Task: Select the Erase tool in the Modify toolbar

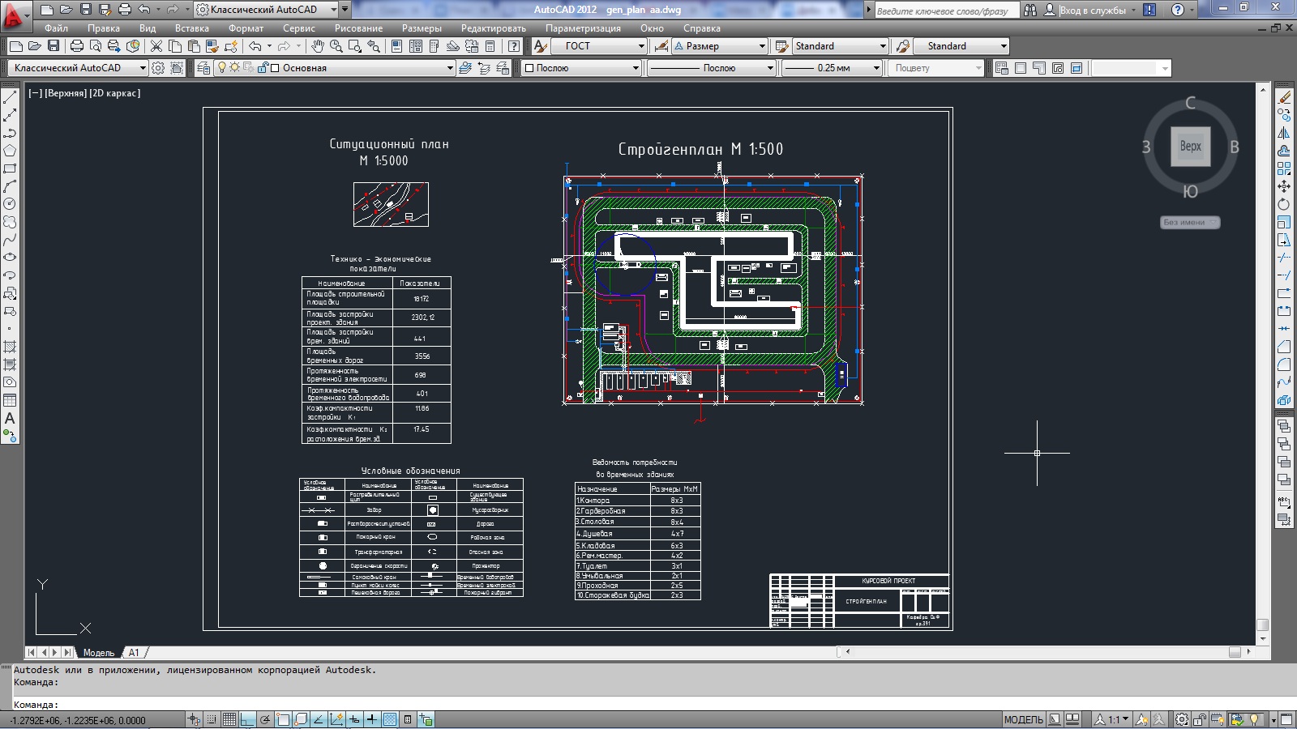Action: coord(1284,97)
